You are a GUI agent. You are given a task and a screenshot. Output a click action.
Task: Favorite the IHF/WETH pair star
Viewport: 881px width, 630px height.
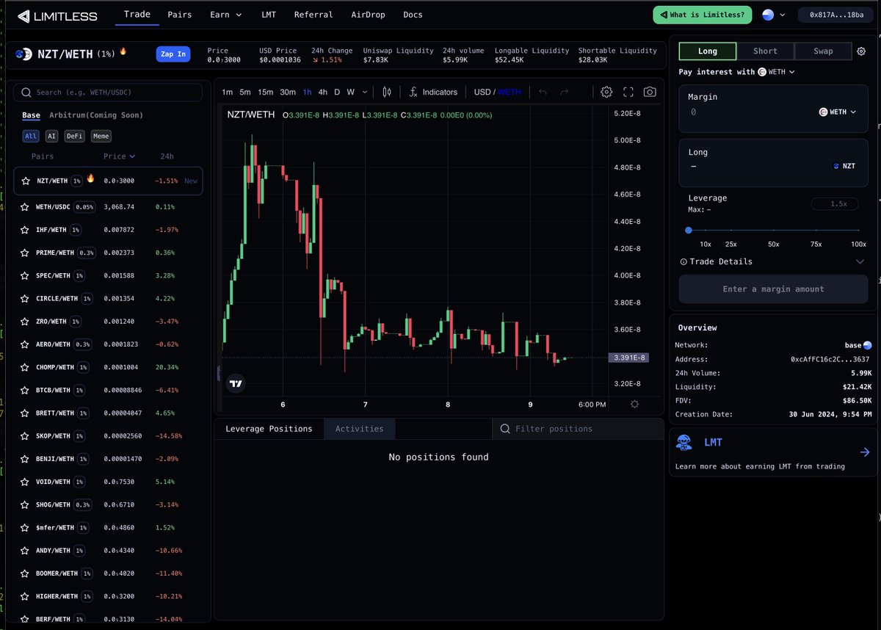tap(26, 230)
